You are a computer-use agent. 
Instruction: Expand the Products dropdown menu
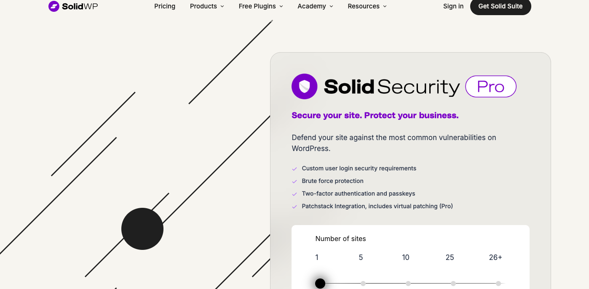(x=207, y=6)
